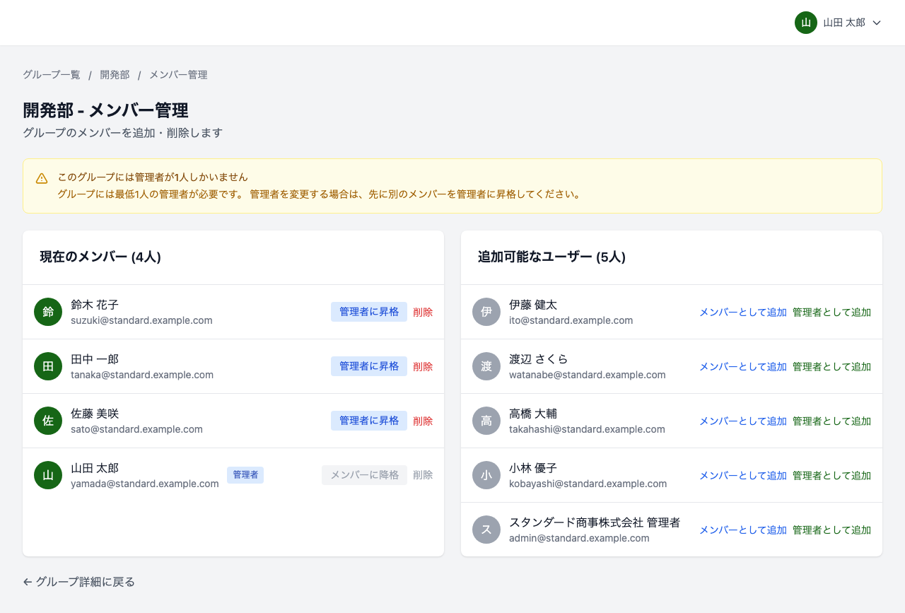Open 開発部 breadcrumb link
Viewport: 905px width, 613px height.
pyautogui.click(x=115, y=75)
